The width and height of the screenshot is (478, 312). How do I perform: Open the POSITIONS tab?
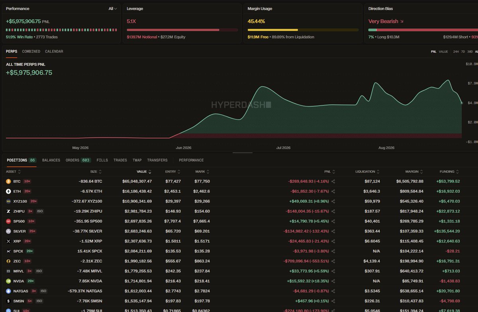[x=21, y=160]
